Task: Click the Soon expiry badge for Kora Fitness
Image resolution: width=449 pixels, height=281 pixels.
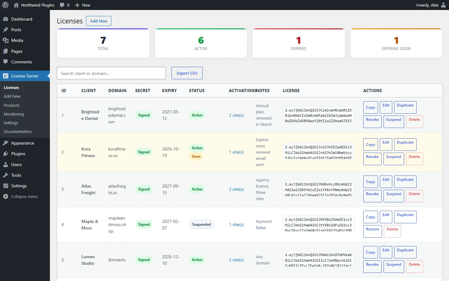Action: 196,156
